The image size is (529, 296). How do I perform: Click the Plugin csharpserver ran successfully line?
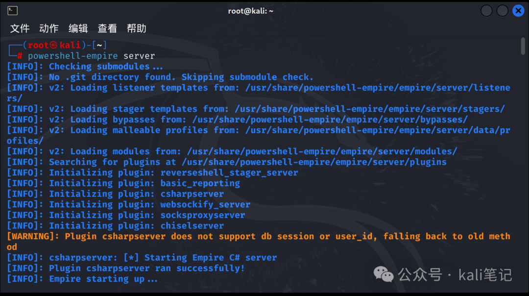point(126,269)
